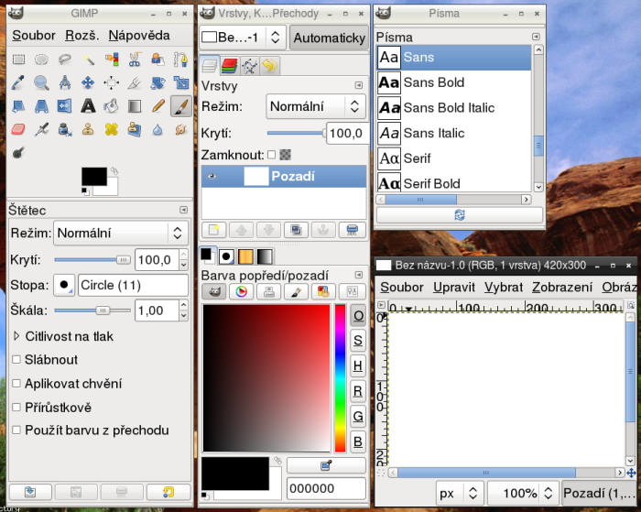Open the px unit dropdown

458,493
